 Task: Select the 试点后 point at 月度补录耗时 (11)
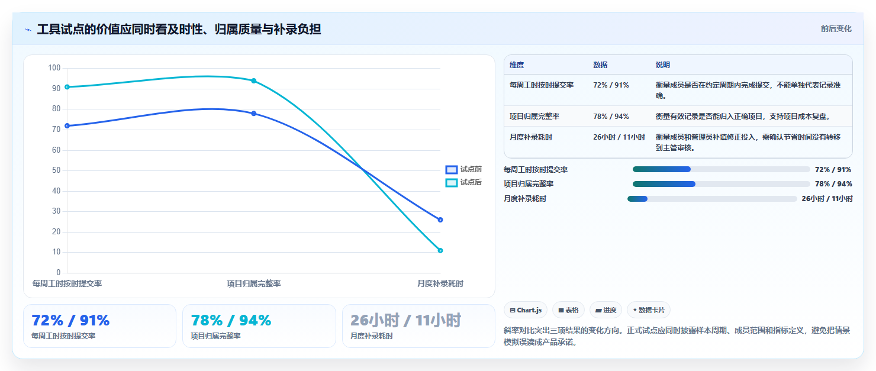440,250
